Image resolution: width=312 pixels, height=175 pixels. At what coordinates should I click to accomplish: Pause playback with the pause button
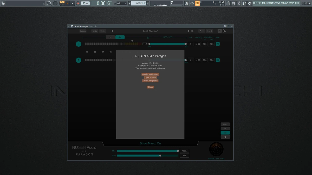pos(67,3)
